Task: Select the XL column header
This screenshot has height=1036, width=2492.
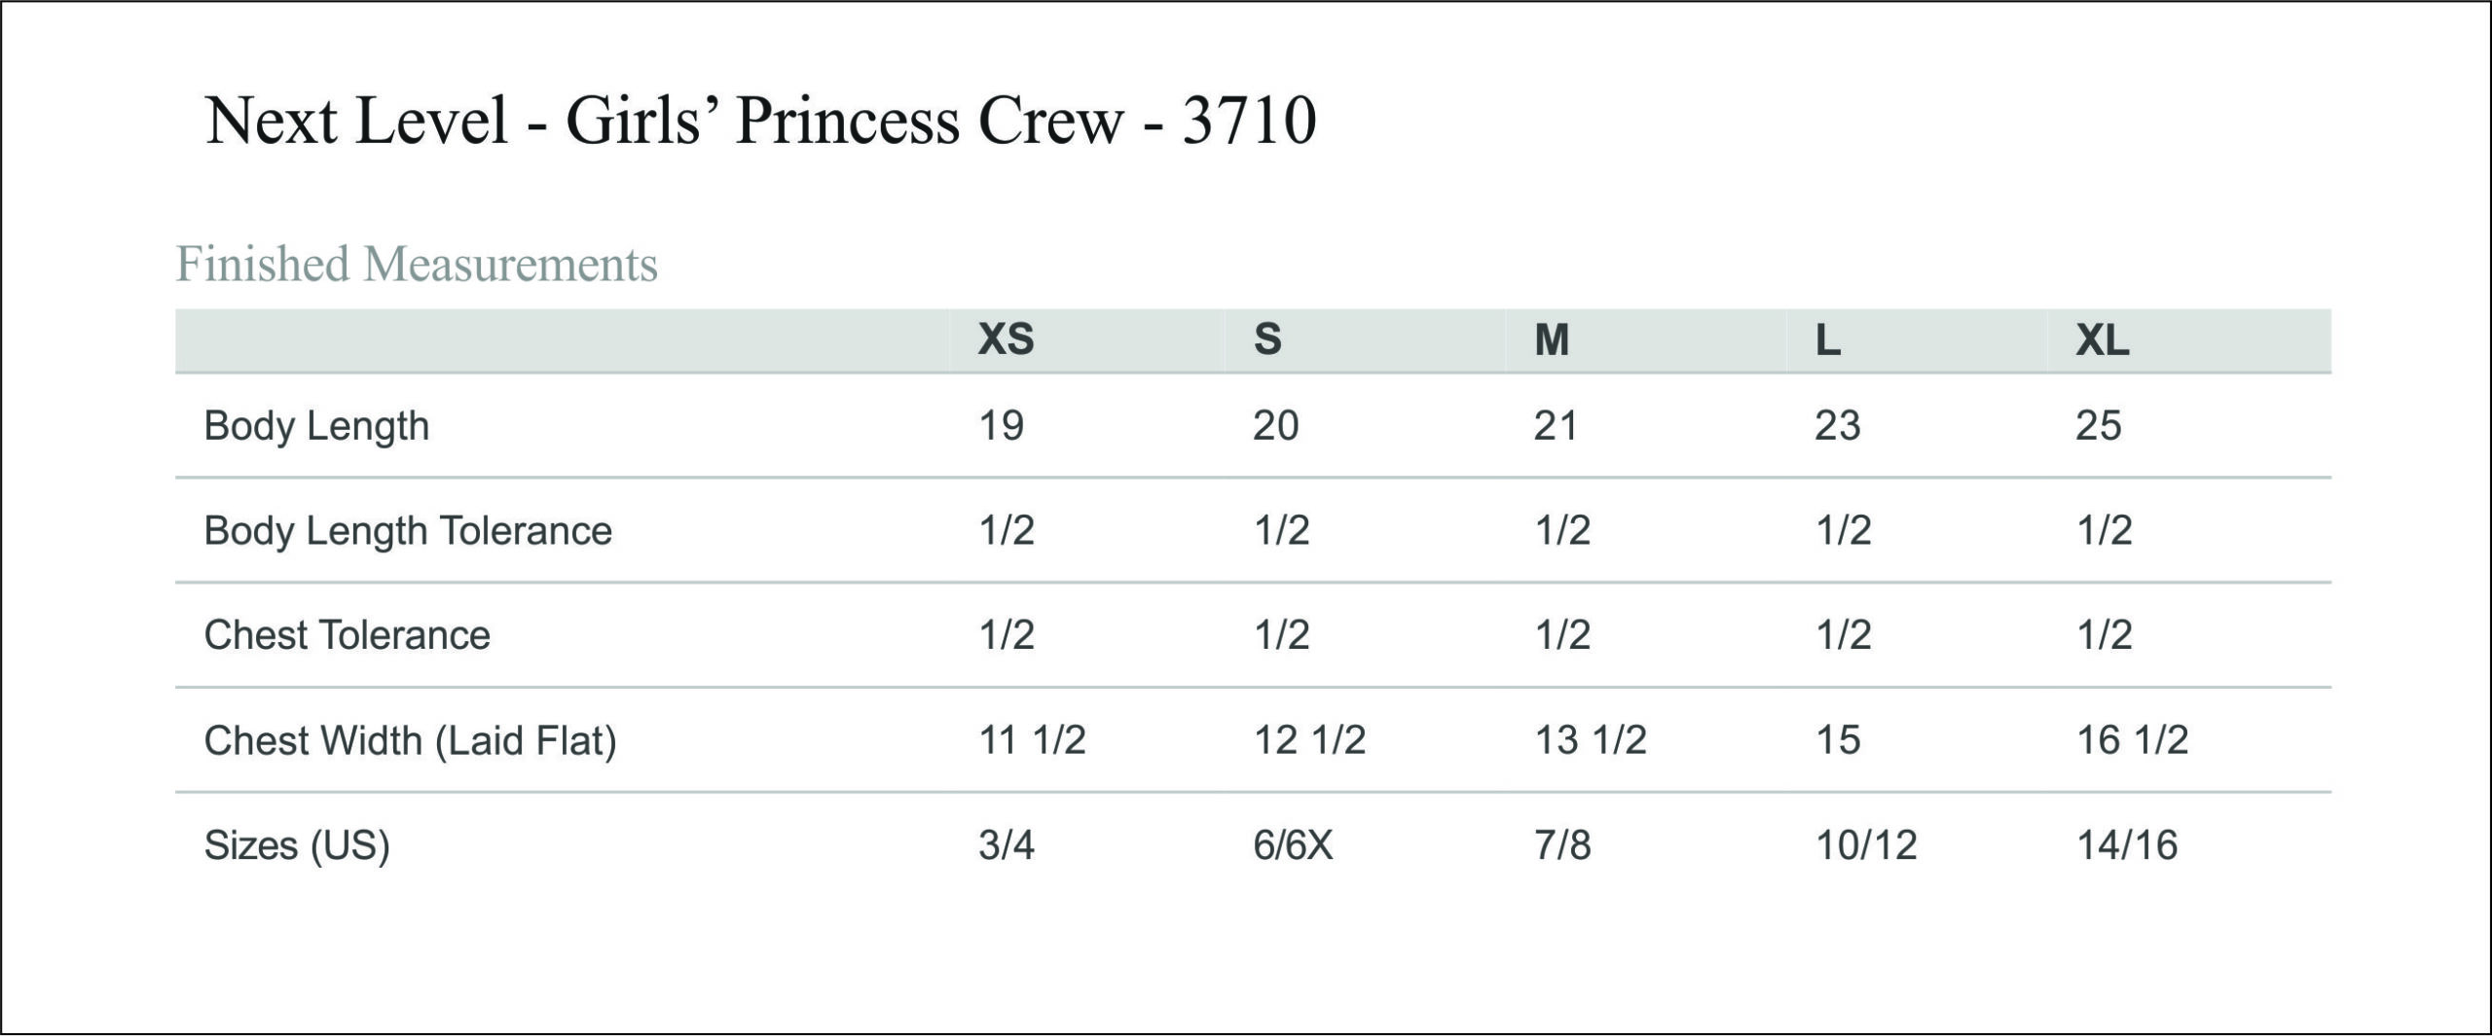Action: 2103,339
